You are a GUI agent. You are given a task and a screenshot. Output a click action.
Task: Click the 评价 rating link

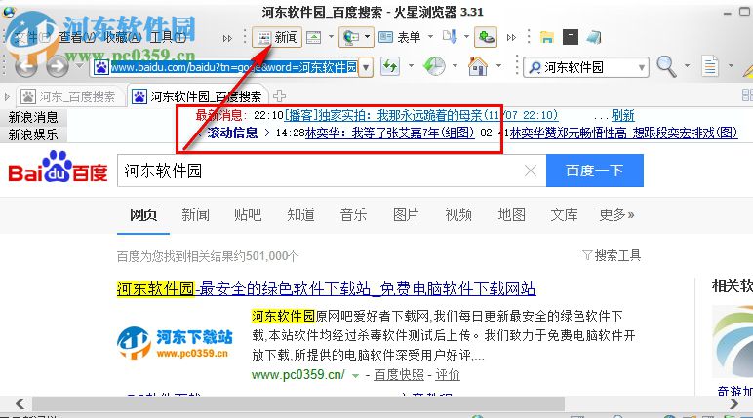tap(448, 375)
